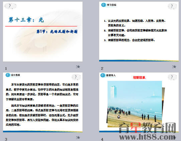
Task: Select slide 4 beach photo thumbnail
Action: click(x=139, y=102)
